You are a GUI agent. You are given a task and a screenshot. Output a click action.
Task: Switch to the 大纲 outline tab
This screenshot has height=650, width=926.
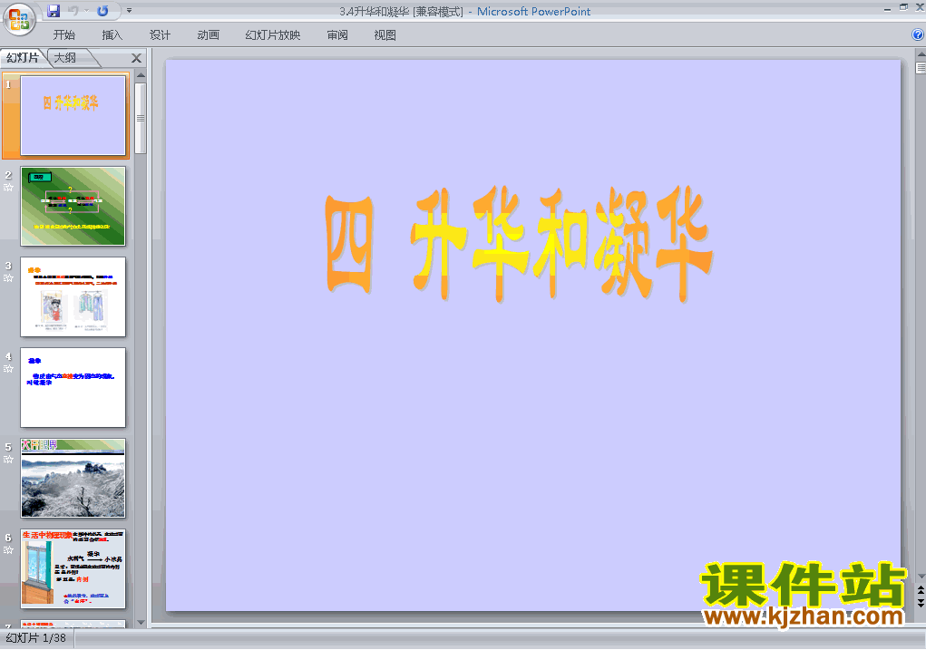pos(65,58)
